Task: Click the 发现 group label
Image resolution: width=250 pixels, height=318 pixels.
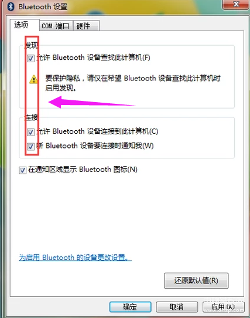Action: point(31,45)
